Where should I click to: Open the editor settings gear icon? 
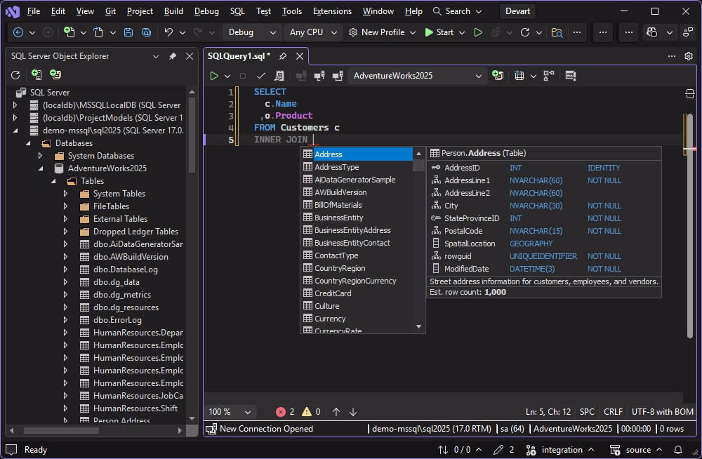click(x=689, y=56)
